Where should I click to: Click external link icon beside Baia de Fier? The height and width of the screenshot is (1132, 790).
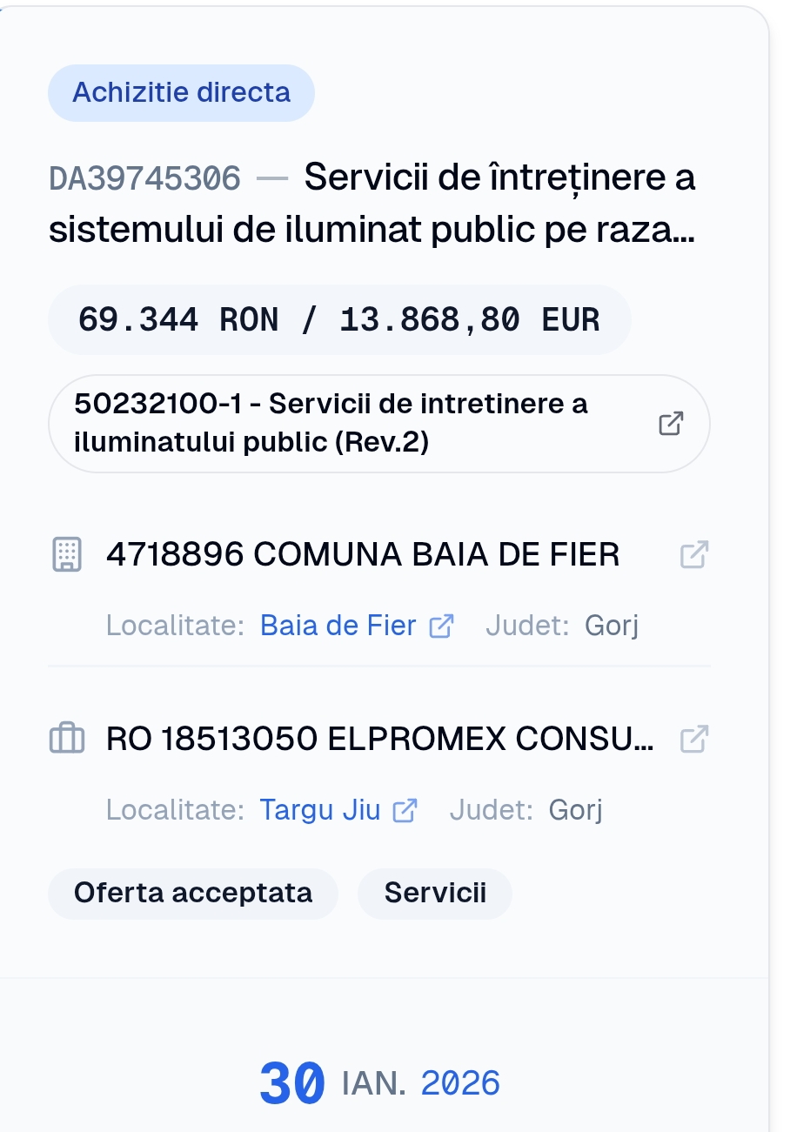tap(442, 626)
